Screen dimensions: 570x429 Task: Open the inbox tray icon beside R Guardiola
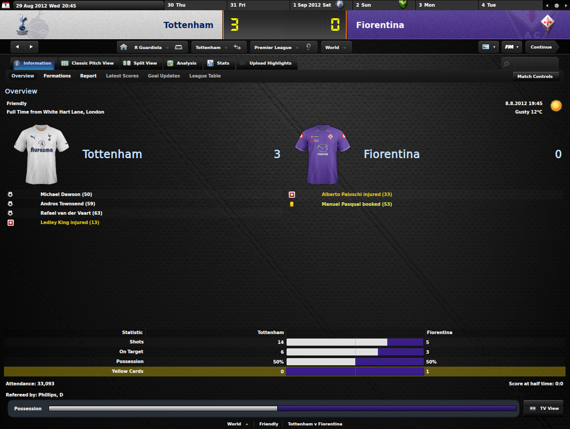click(178, 47)
